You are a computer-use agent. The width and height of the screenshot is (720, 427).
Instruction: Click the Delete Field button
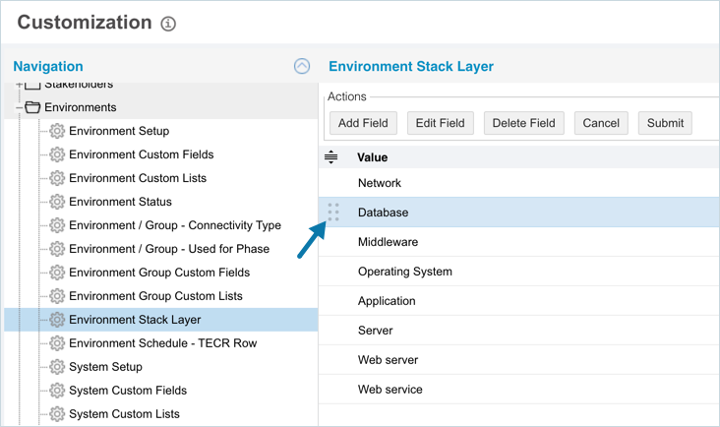[524, 123]
